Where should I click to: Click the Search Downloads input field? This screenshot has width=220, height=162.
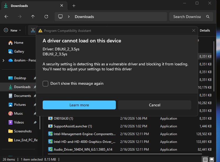[187, 17]
